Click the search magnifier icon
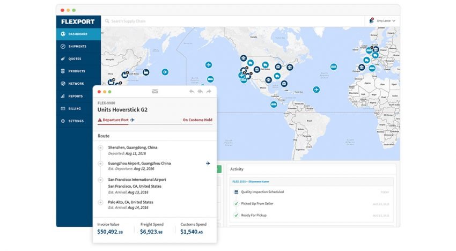This screenshot has width=456, height=251. coord(107,21)
